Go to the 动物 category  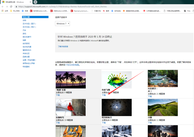[x=24, y=20]
